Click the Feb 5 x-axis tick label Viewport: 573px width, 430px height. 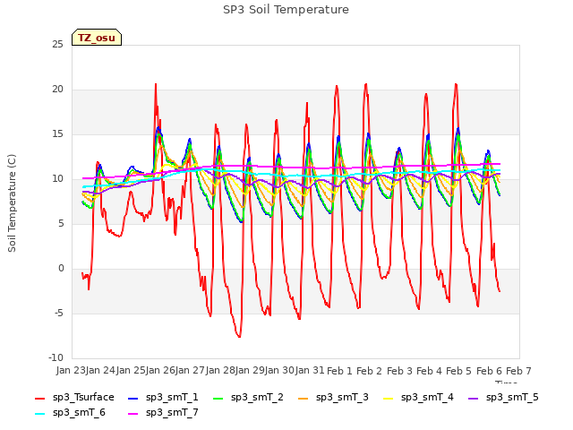(459, 371)
